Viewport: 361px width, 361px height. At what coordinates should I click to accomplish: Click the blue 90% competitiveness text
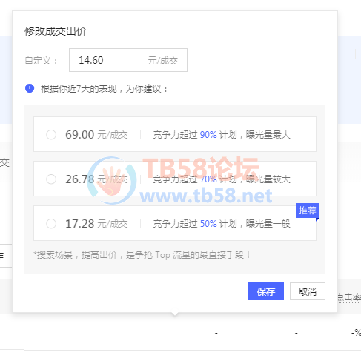(x=208, y=135)
